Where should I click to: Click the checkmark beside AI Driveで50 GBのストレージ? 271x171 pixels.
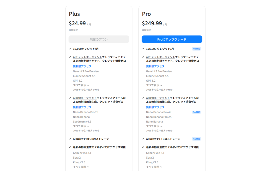[x=70, y=139]
